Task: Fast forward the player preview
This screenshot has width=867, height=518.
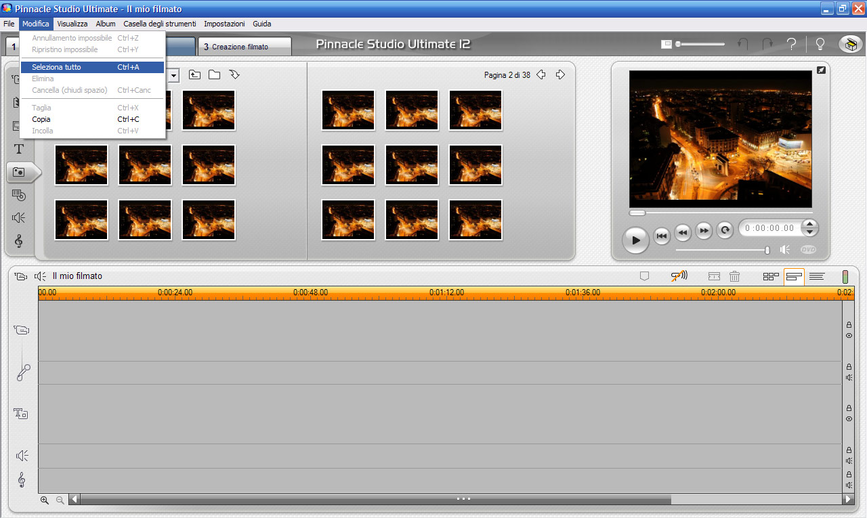Action: click(x=704, y=231)
